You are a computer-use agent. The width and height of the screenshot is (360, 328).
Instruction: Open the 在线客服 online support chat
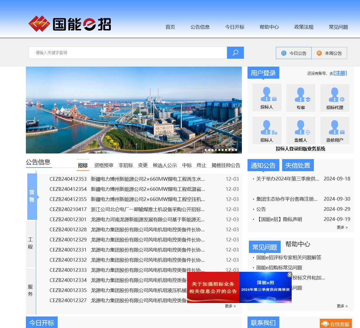point(336,324)
